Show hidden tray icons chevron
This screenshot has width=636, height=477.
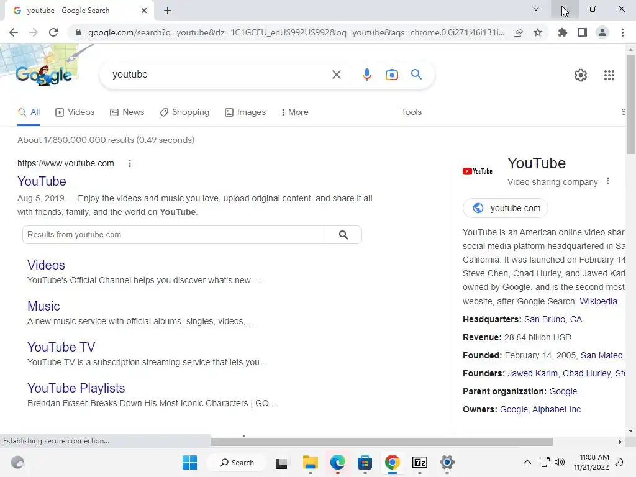coord(527,462)
